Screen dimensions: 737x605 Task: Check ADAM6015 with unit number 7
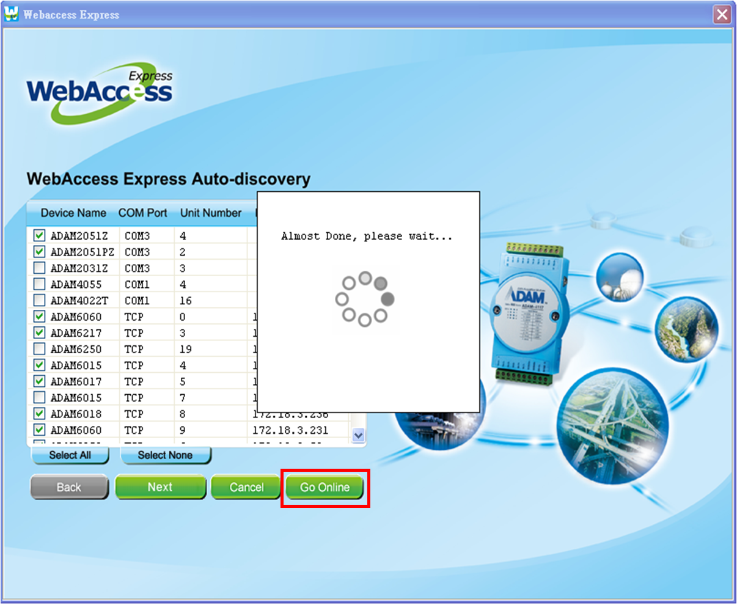coord(39,397)
